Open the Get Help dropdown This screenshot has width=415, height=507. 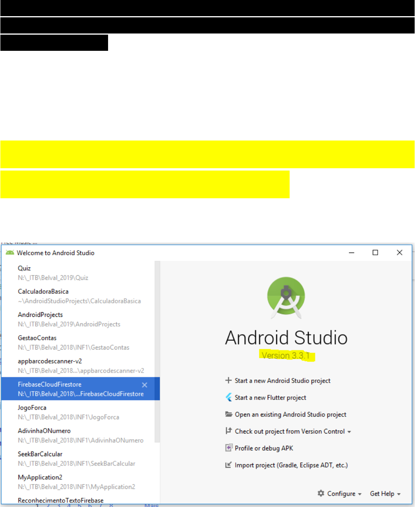[385, 494]
